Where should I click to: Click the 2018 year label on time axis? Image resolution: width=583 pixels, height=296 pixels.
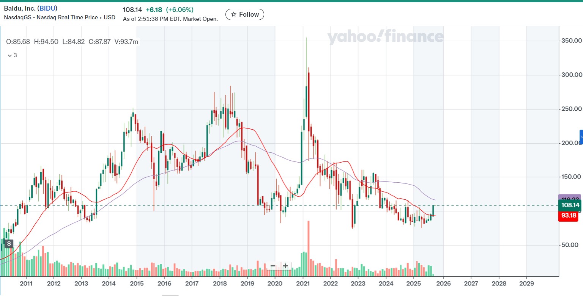(219, 283)
